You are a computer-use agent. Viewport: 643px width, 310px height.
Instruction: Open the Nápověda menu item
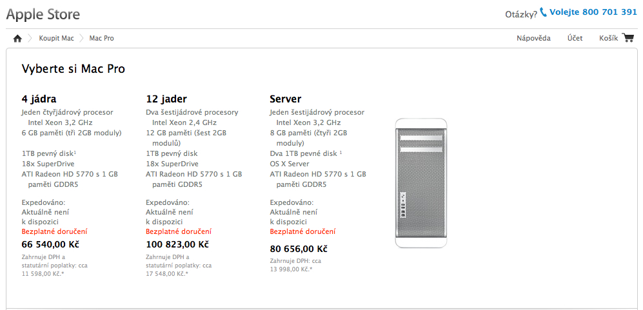pos(533,39)
